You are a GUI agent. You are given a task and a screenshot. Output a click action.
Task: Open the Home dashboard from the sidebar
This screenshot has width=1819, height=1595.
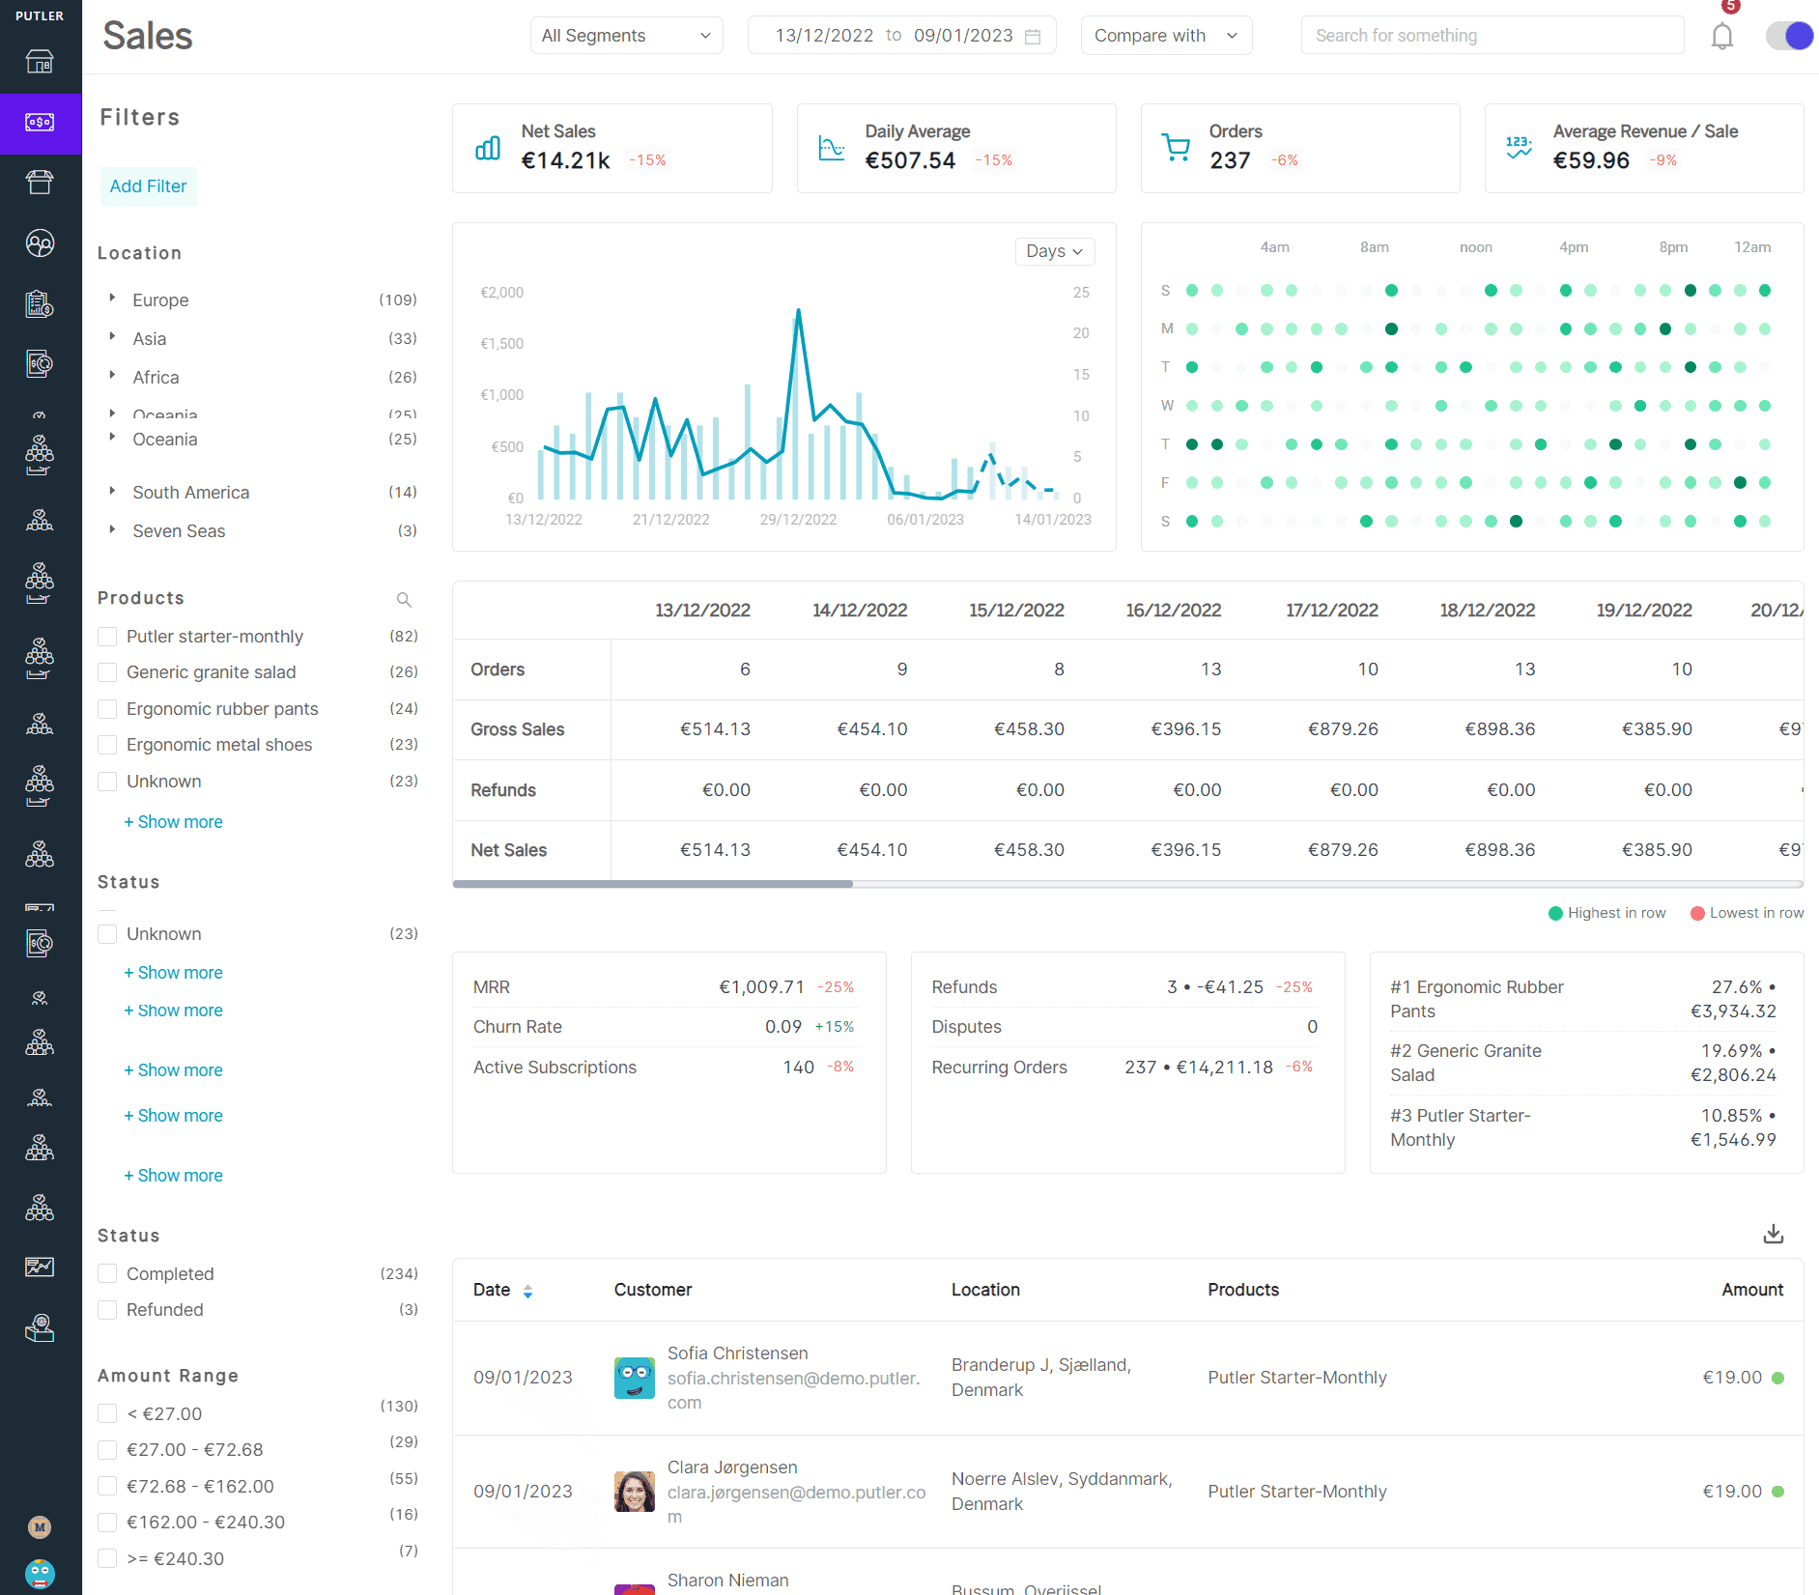40,63
